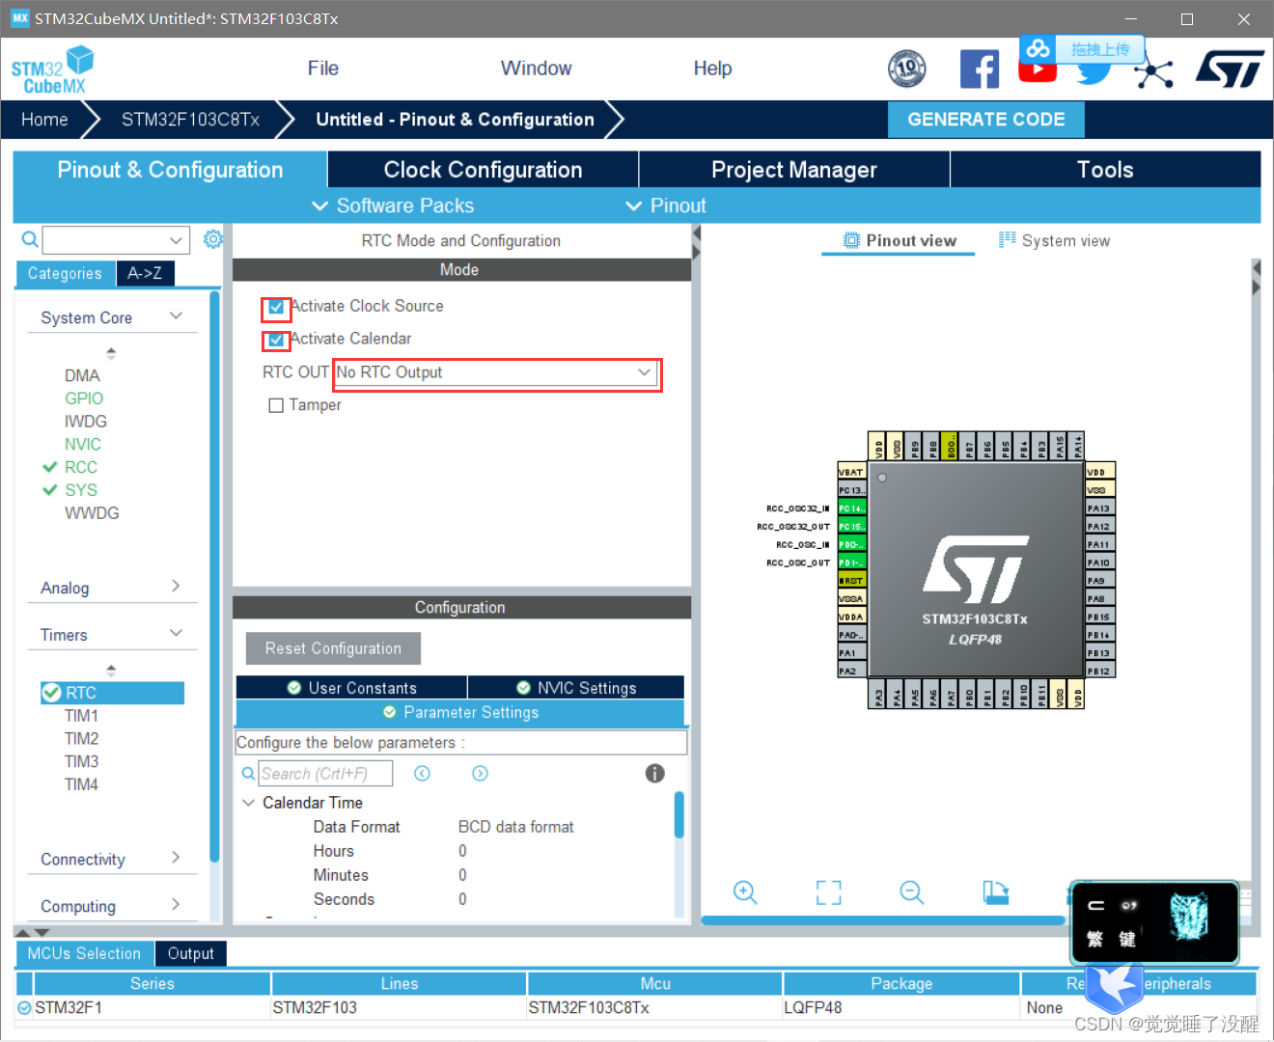
Task: Show parameter information icon
Action: click(654, 773)
